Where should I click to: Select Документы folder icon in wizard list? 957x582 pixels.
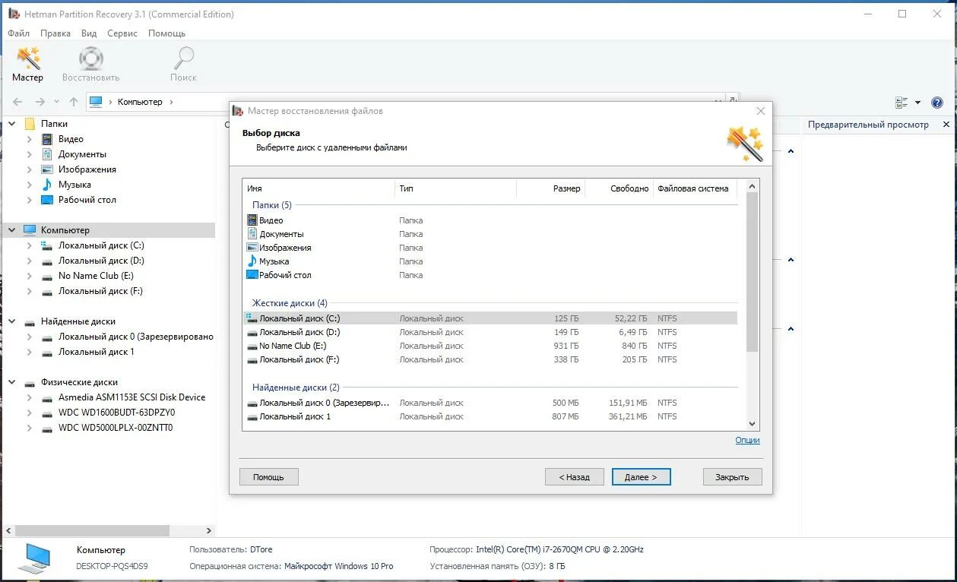pos(252,234)
